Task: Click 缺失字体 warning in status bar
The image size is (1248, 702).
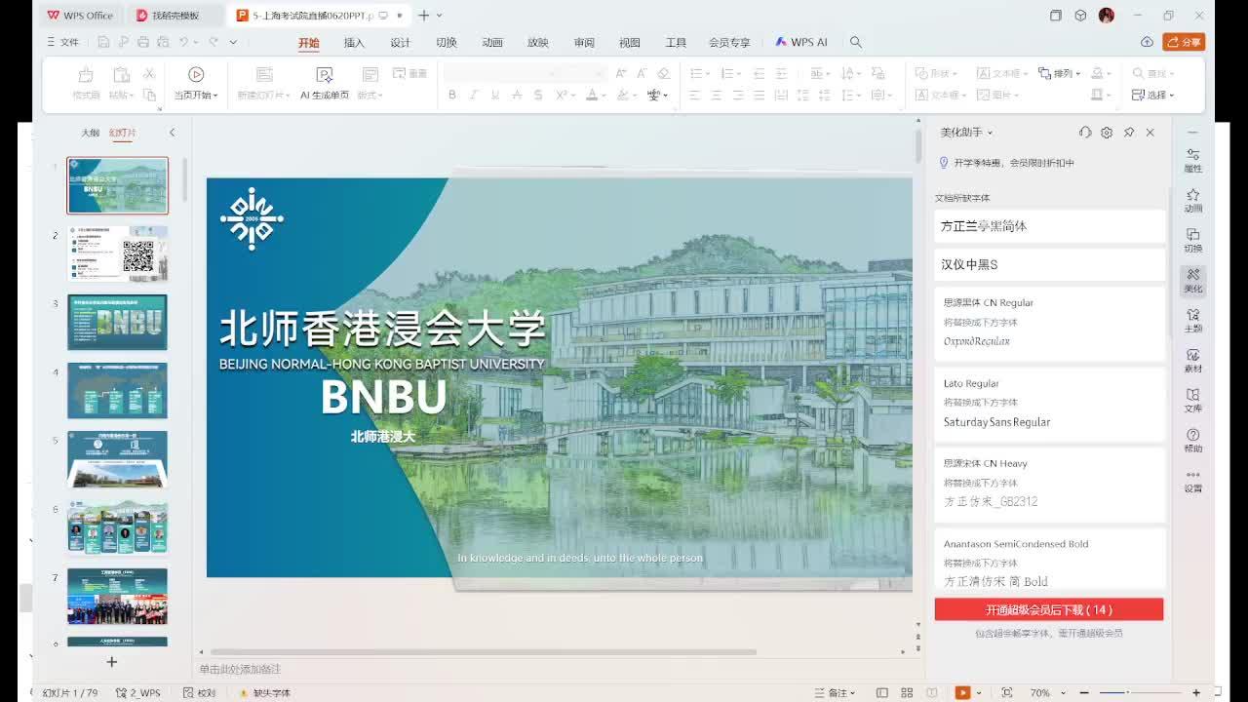Action: [x=264, y=693]
